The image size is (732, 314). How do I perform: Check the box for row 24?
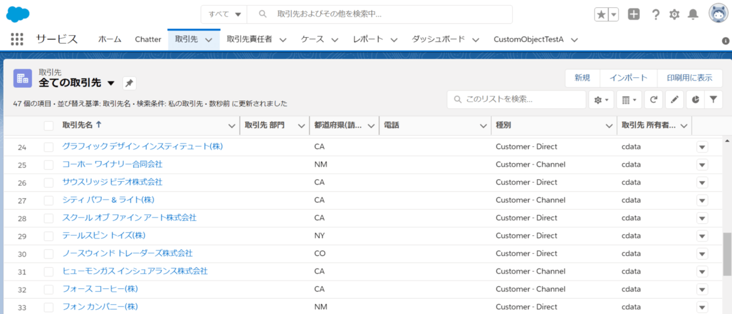[49, 147]
